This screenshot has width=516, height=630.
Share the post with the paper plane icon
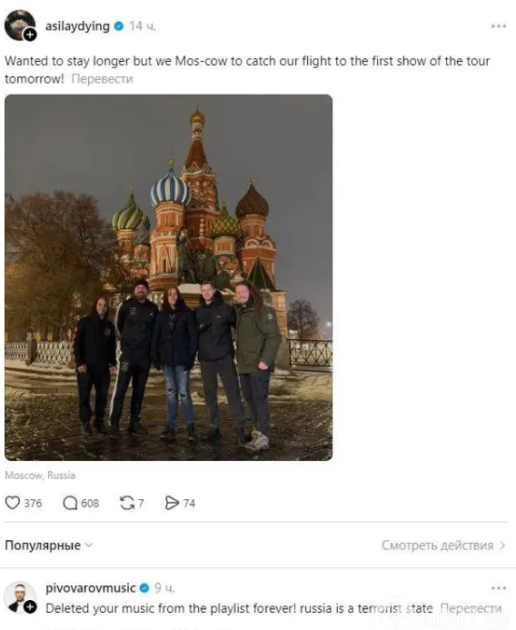(x=172, y=503)
